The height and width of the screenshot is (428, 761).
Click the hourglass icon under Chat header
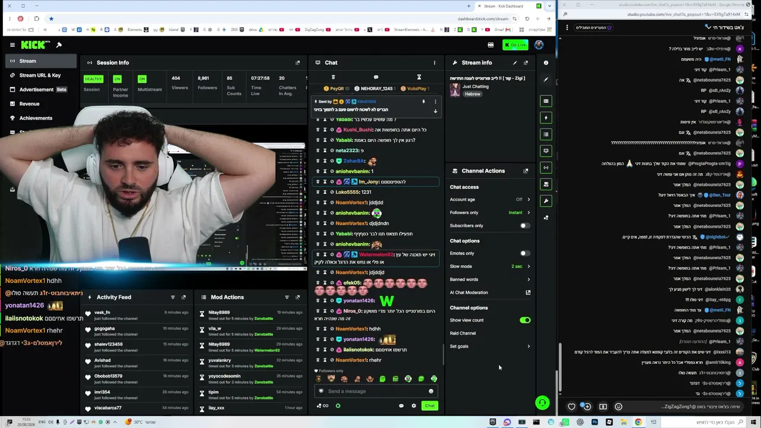(419, 77)
